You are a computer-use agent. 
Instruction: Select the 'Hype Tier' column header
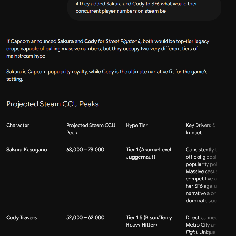(x=137, y=125)
